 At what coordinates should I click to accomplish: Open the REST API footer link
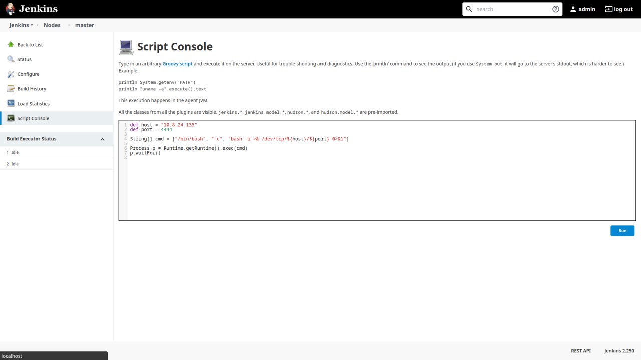[x=581, y=351]
